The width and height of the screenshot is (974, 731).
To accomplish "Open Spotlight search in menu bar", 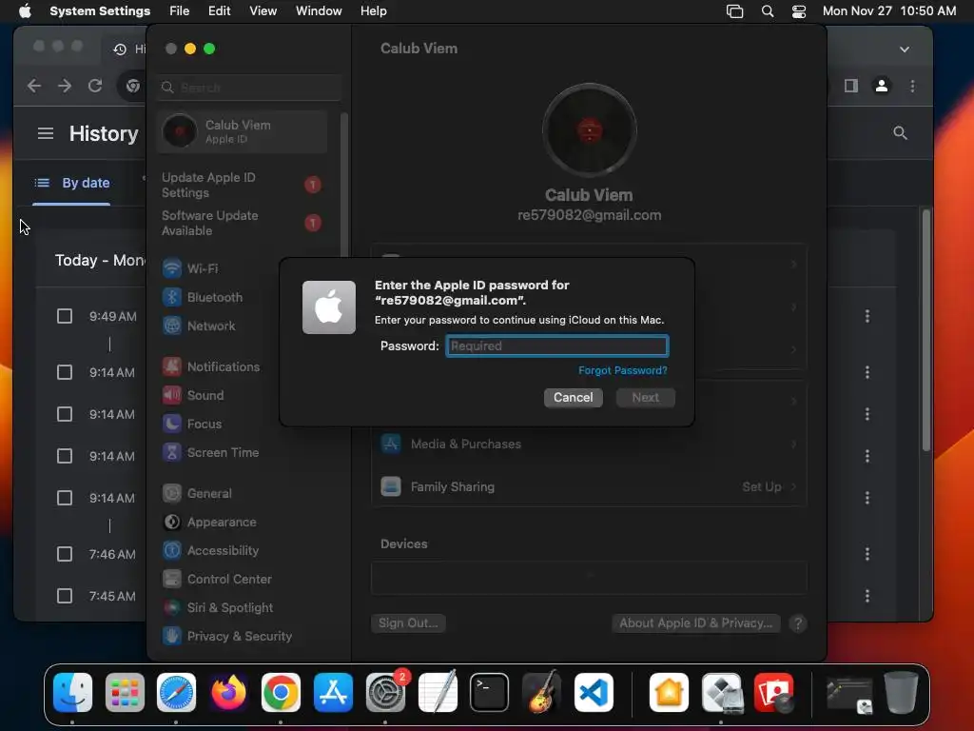I will point(768,11).
